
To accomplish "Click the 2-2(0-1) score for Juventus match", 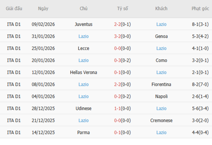I will click(x=122, y=24).
